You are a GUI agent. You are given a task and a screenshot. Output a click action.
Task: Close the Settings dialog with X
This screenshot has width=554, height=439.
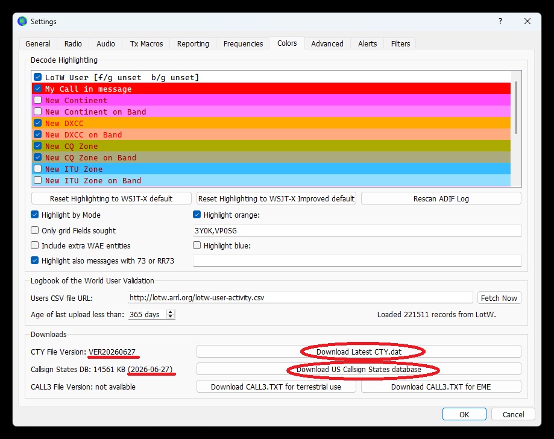[x=527, y=21]
